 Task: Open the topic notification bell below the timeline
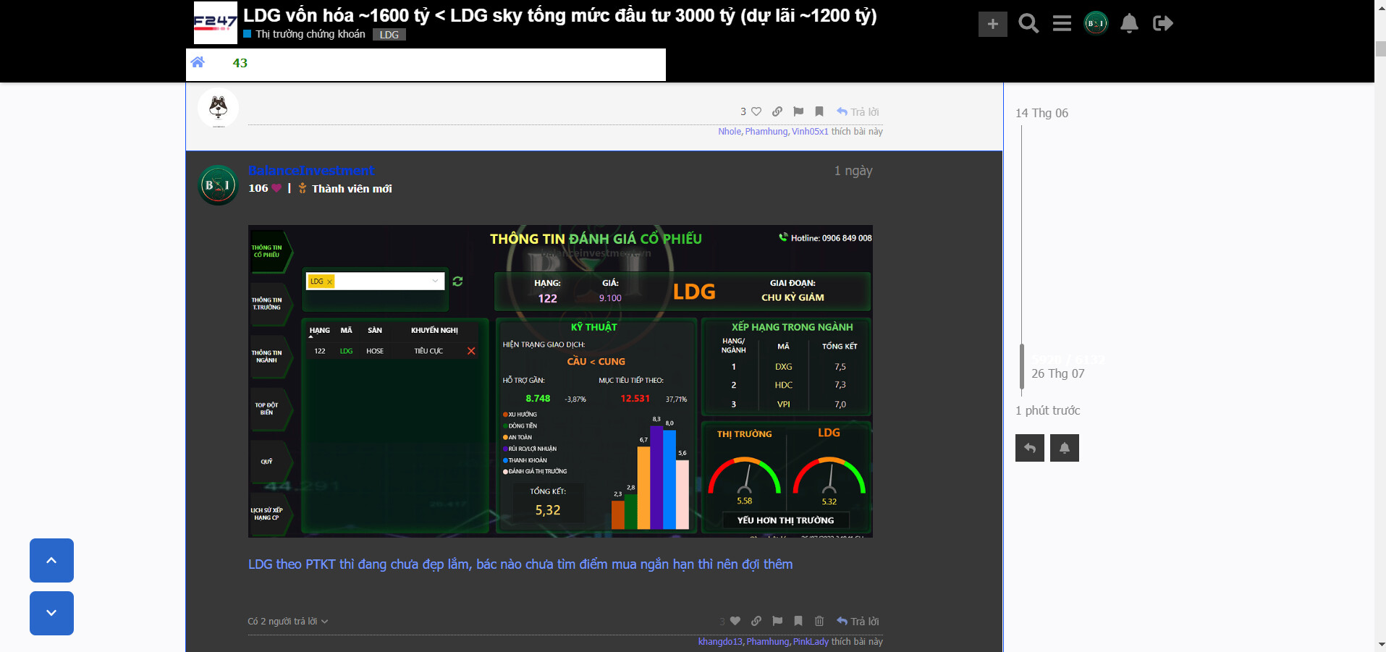click(1065, 448)
